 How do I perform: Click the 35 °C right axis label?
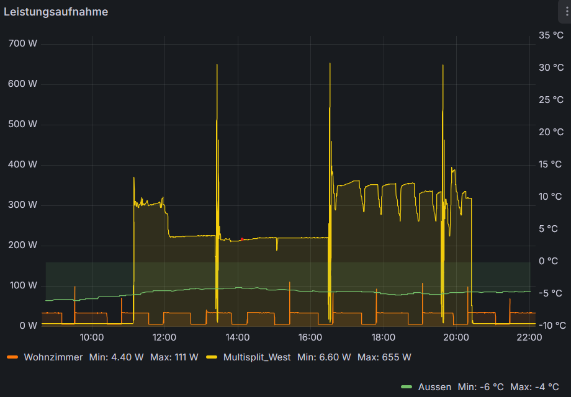(551, 35)
